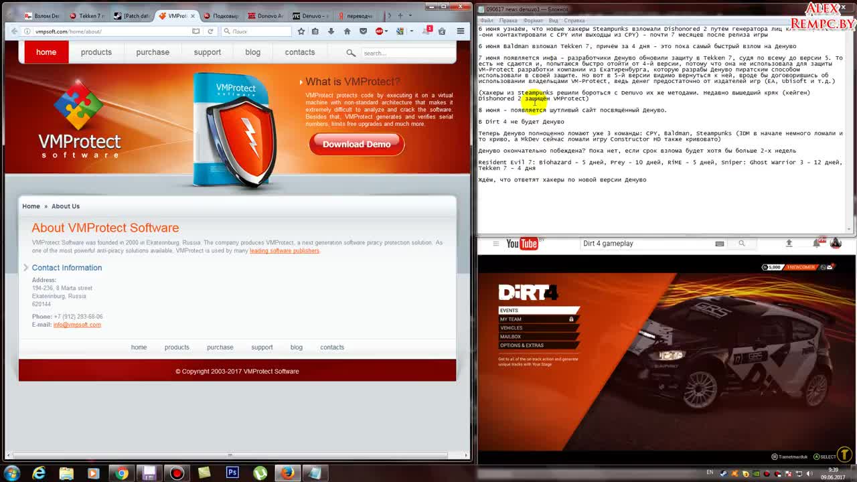Open the Вид menu in Notepad
The width and height of the screenshot is (857, 482).
(554, 21)
